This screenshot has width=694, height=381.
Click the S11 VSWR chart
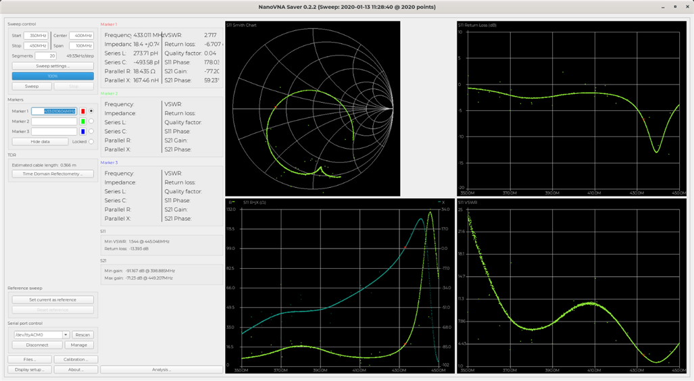coord(572,286)
